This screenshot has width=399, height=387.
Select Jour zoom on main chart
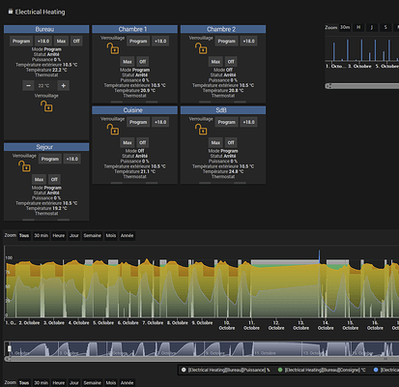pos(74,235)
